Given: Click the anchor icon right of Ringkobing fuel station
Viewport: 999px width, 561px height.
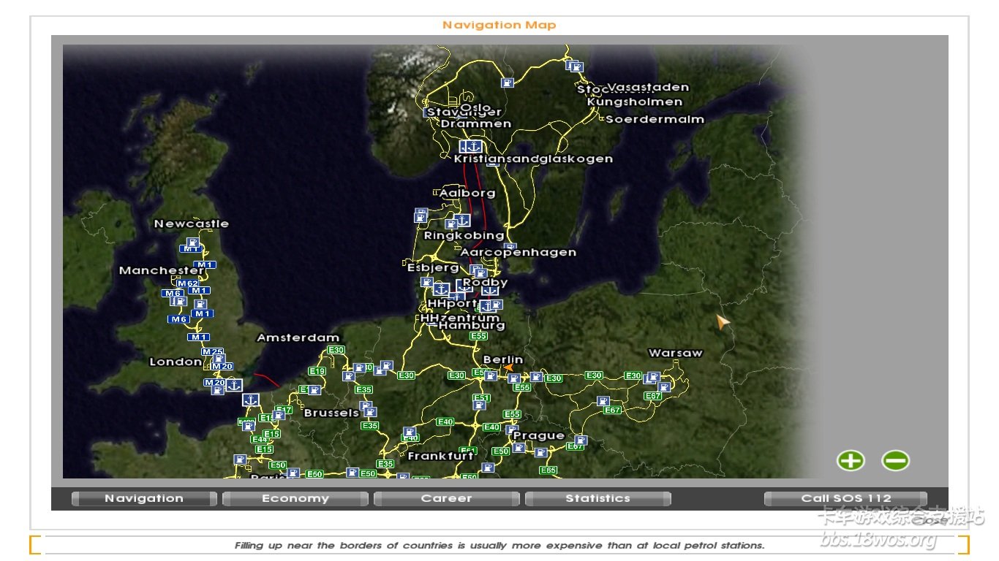Looking at the screenshot, I should (462, 220).
